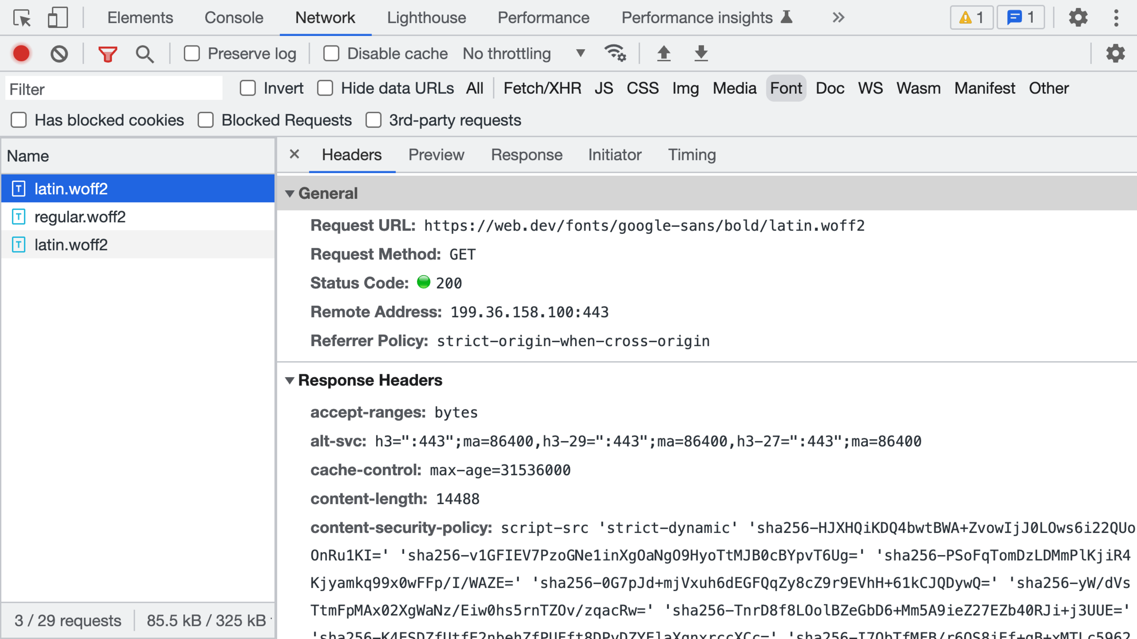Enable the Preserve log checkbox

(192, 53)
